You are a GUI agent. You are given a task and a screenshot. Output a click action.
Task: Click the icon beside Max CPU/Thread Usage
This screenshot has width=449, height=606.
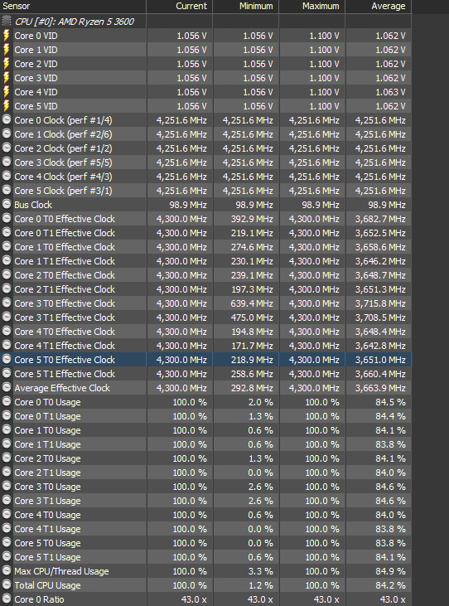[x=7, y=570]
